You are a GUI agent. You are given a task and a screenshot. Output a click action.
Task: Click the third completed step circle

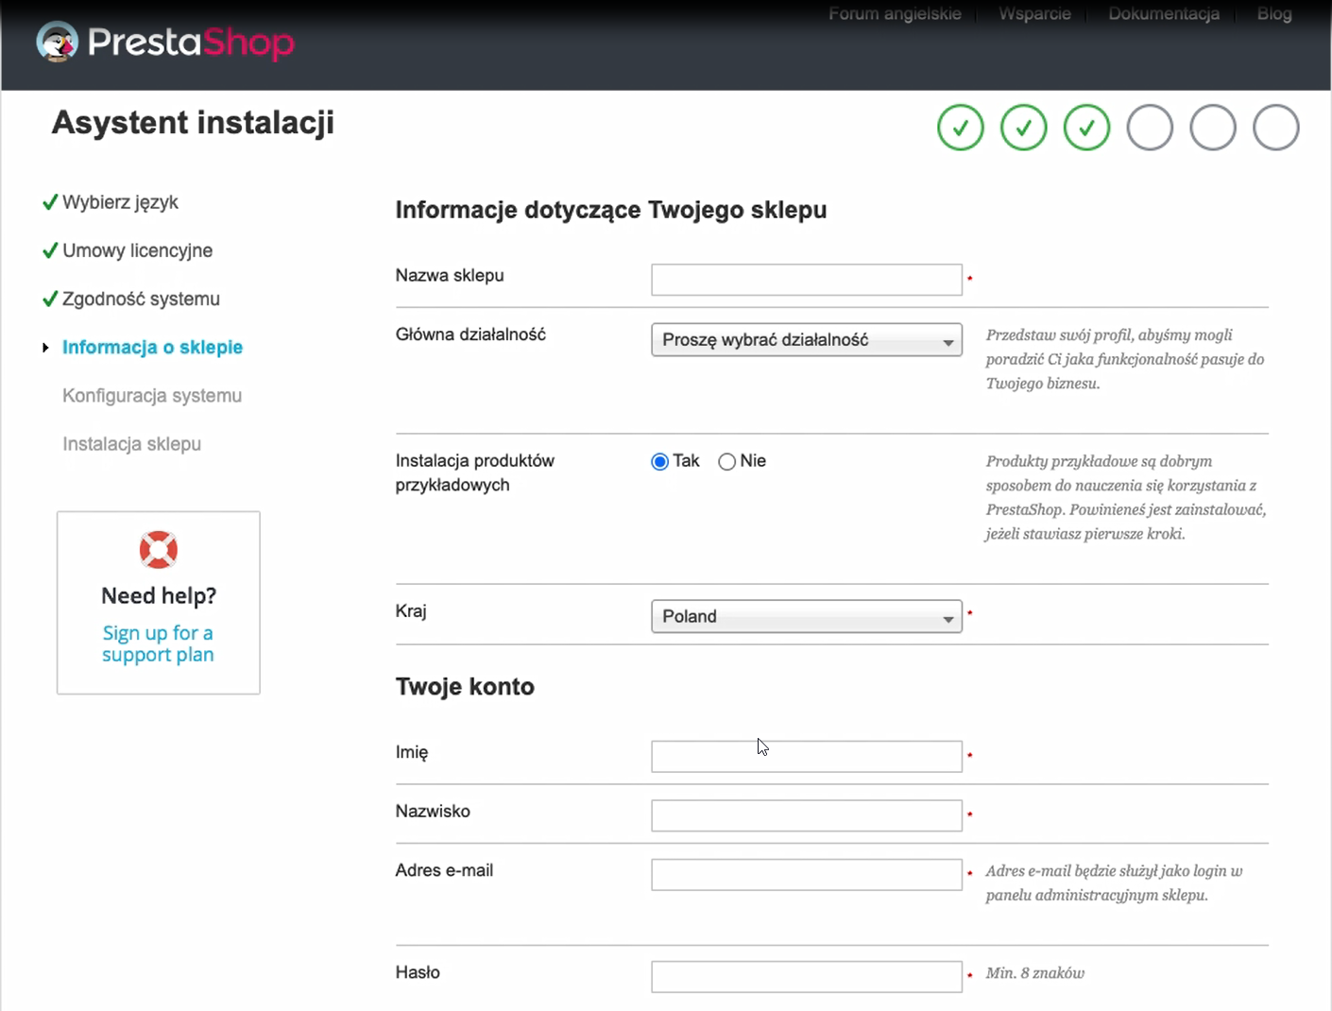click(x=1086, y=128)
